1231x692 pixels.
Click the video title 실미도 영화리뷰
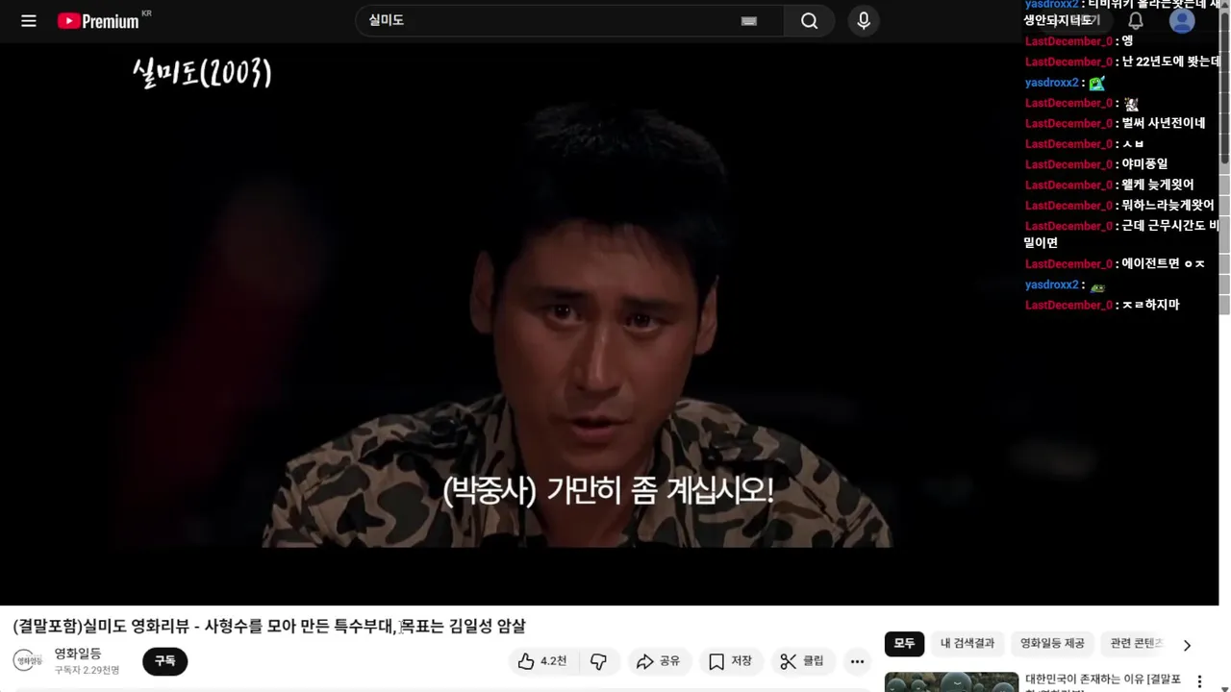click(269, 627)
